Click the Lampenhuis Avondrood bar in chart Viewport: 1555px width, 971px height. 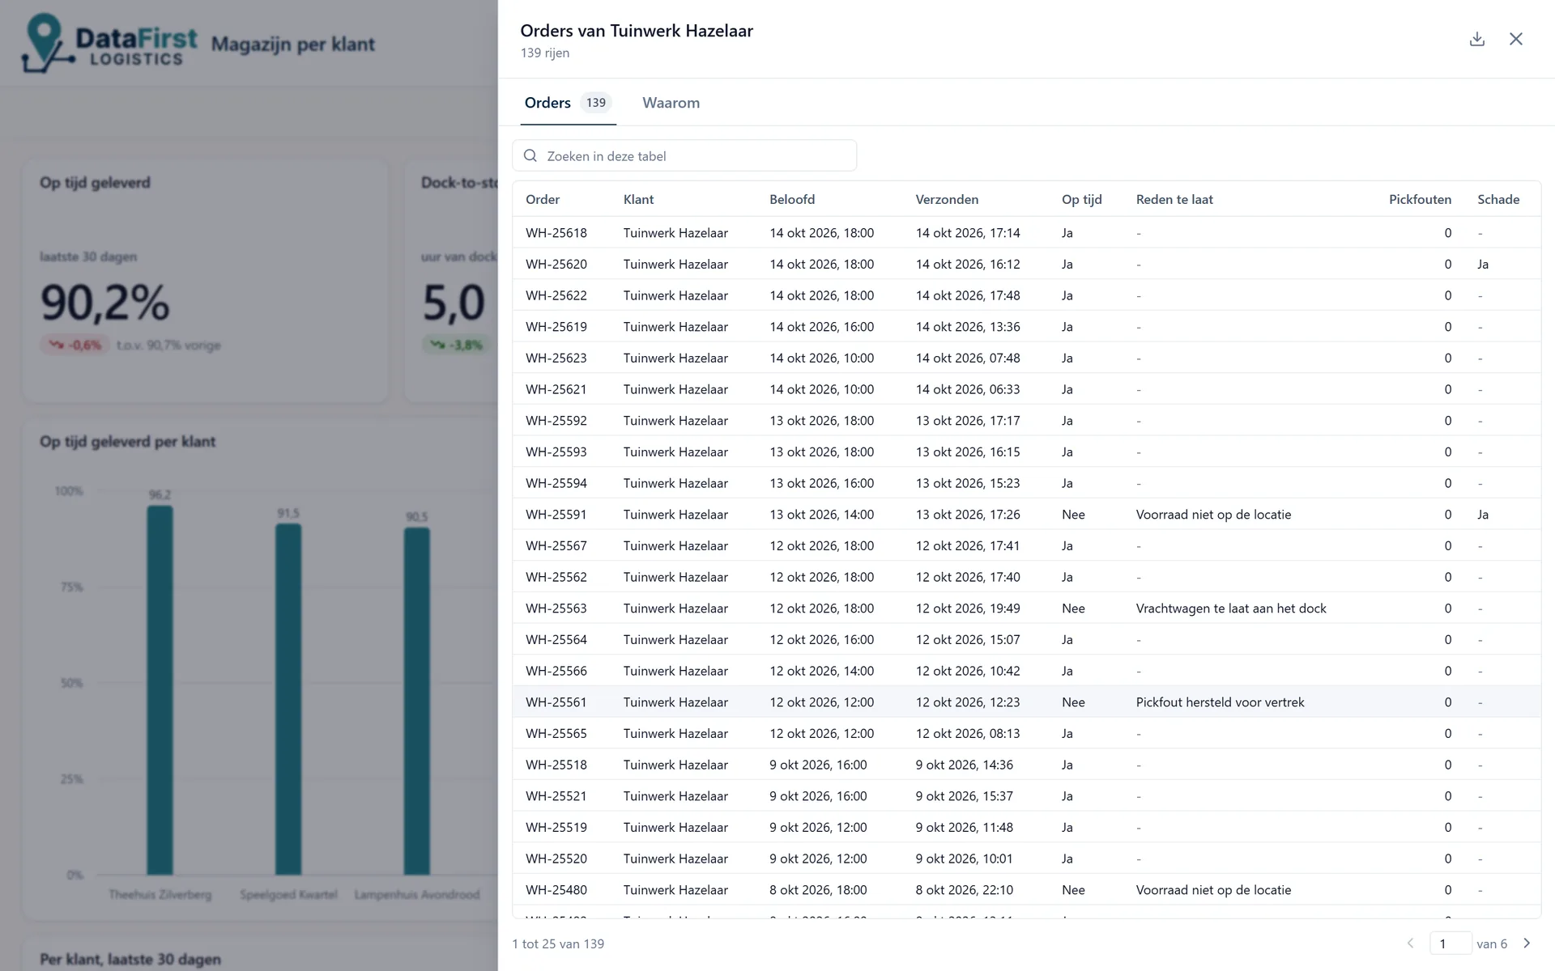(x=417, y=702)
